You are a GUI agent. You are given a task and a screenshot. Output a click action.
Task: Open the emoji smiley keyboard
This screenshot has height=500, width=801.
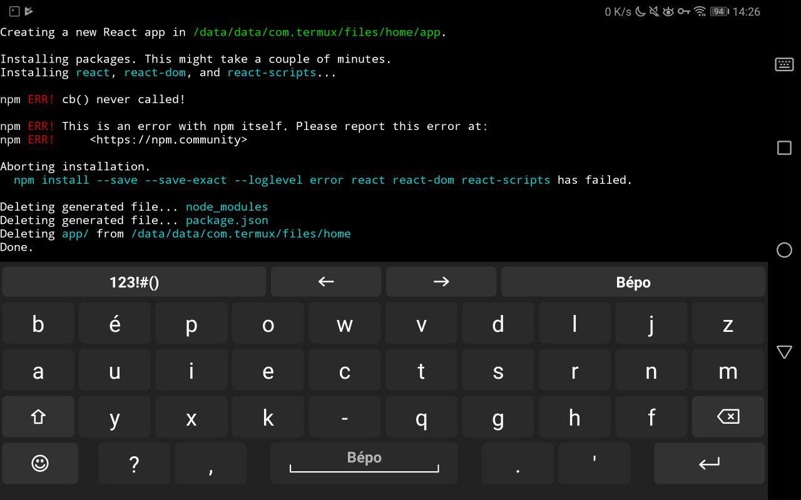pos(40,463)
